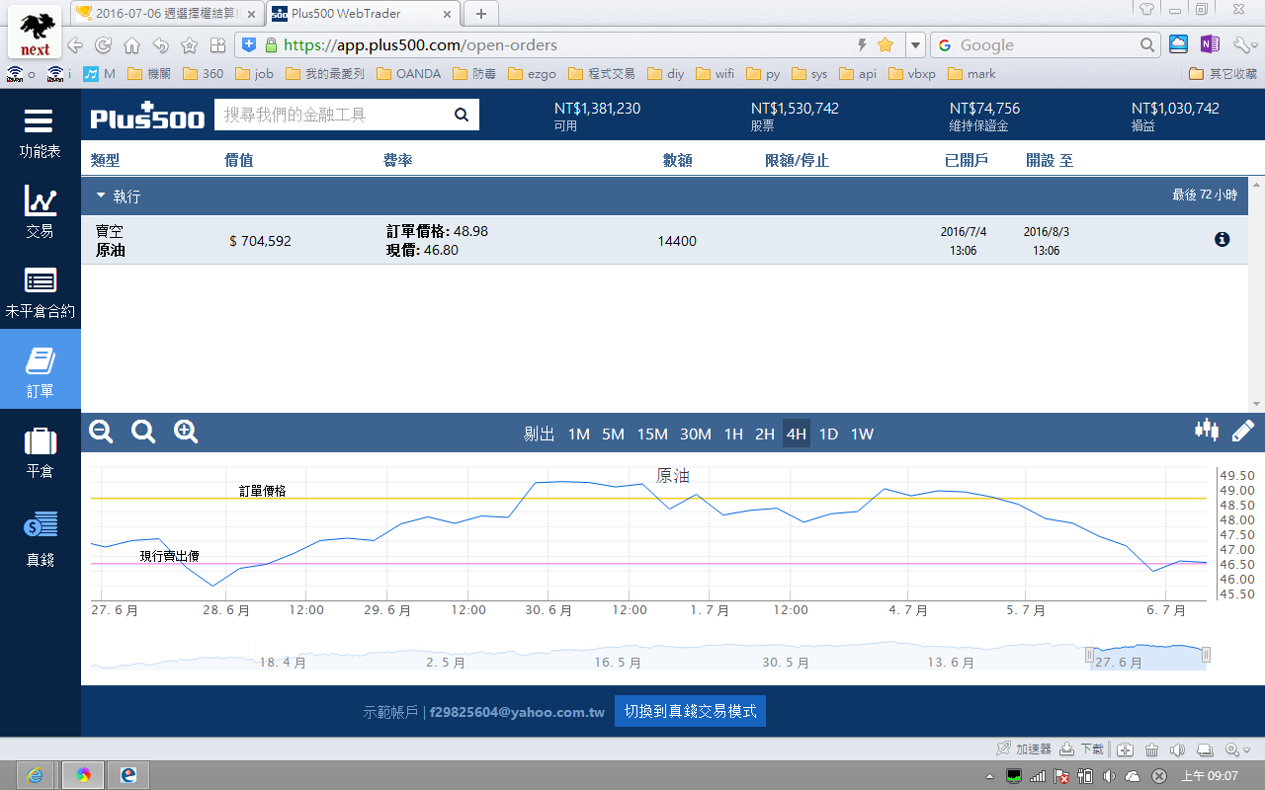Bookmark the page with yellow star in address bar
This screenshot has height=790, width=1265.
tap(885, 44)
